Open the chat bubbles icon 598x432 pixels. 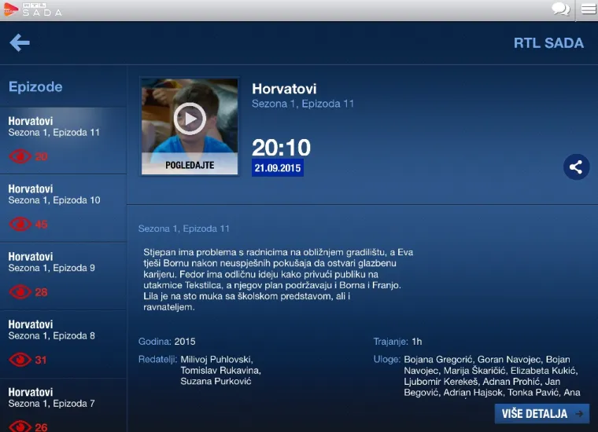tap(560, 9)
